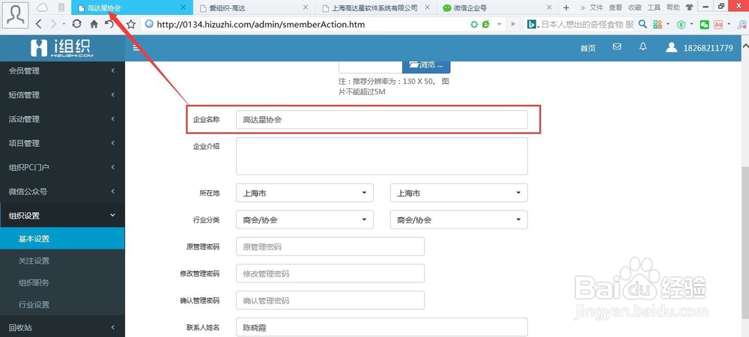Click the 修改管理密码 input field
The width and height of the screenshot is (749, 337).
click(330, 273)
